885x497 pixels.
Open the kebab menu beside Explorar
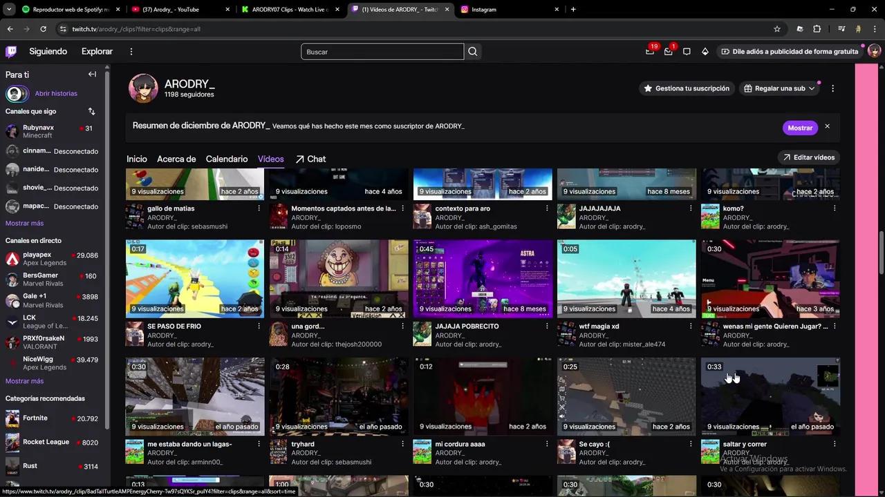click(131, 51)
